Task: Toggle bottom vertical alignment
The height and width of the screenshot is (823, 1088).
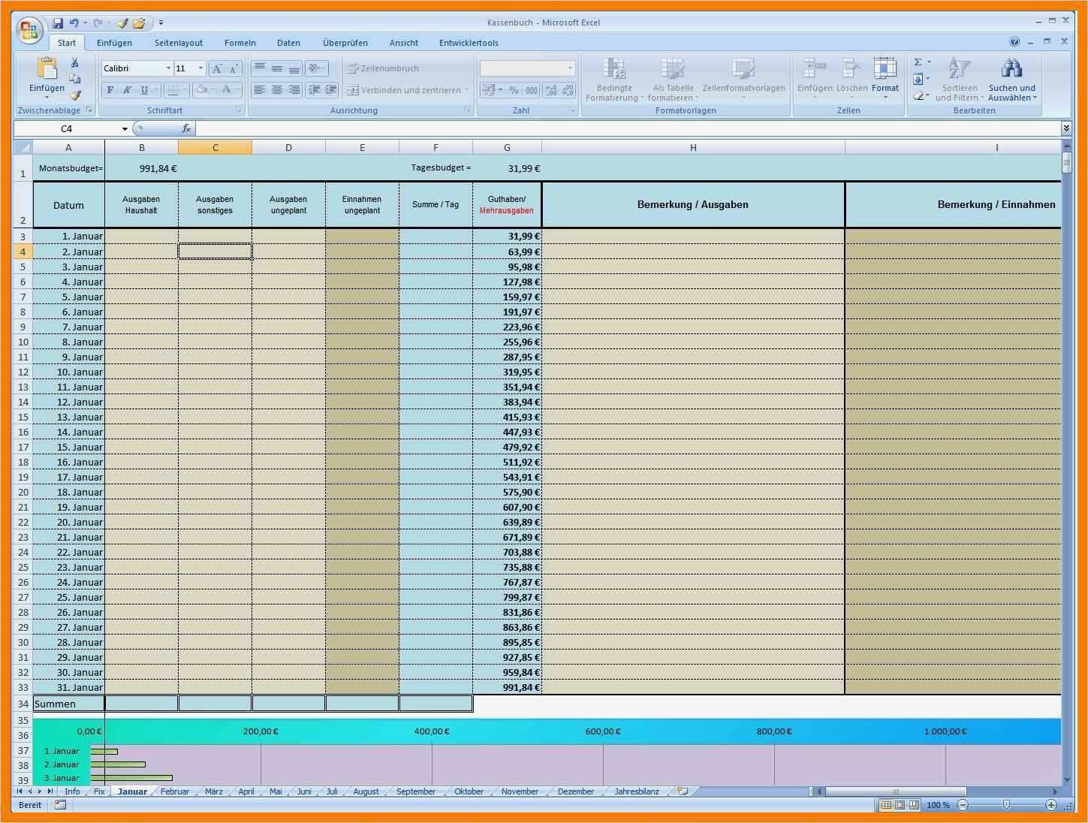Action: tap(294, 68)
